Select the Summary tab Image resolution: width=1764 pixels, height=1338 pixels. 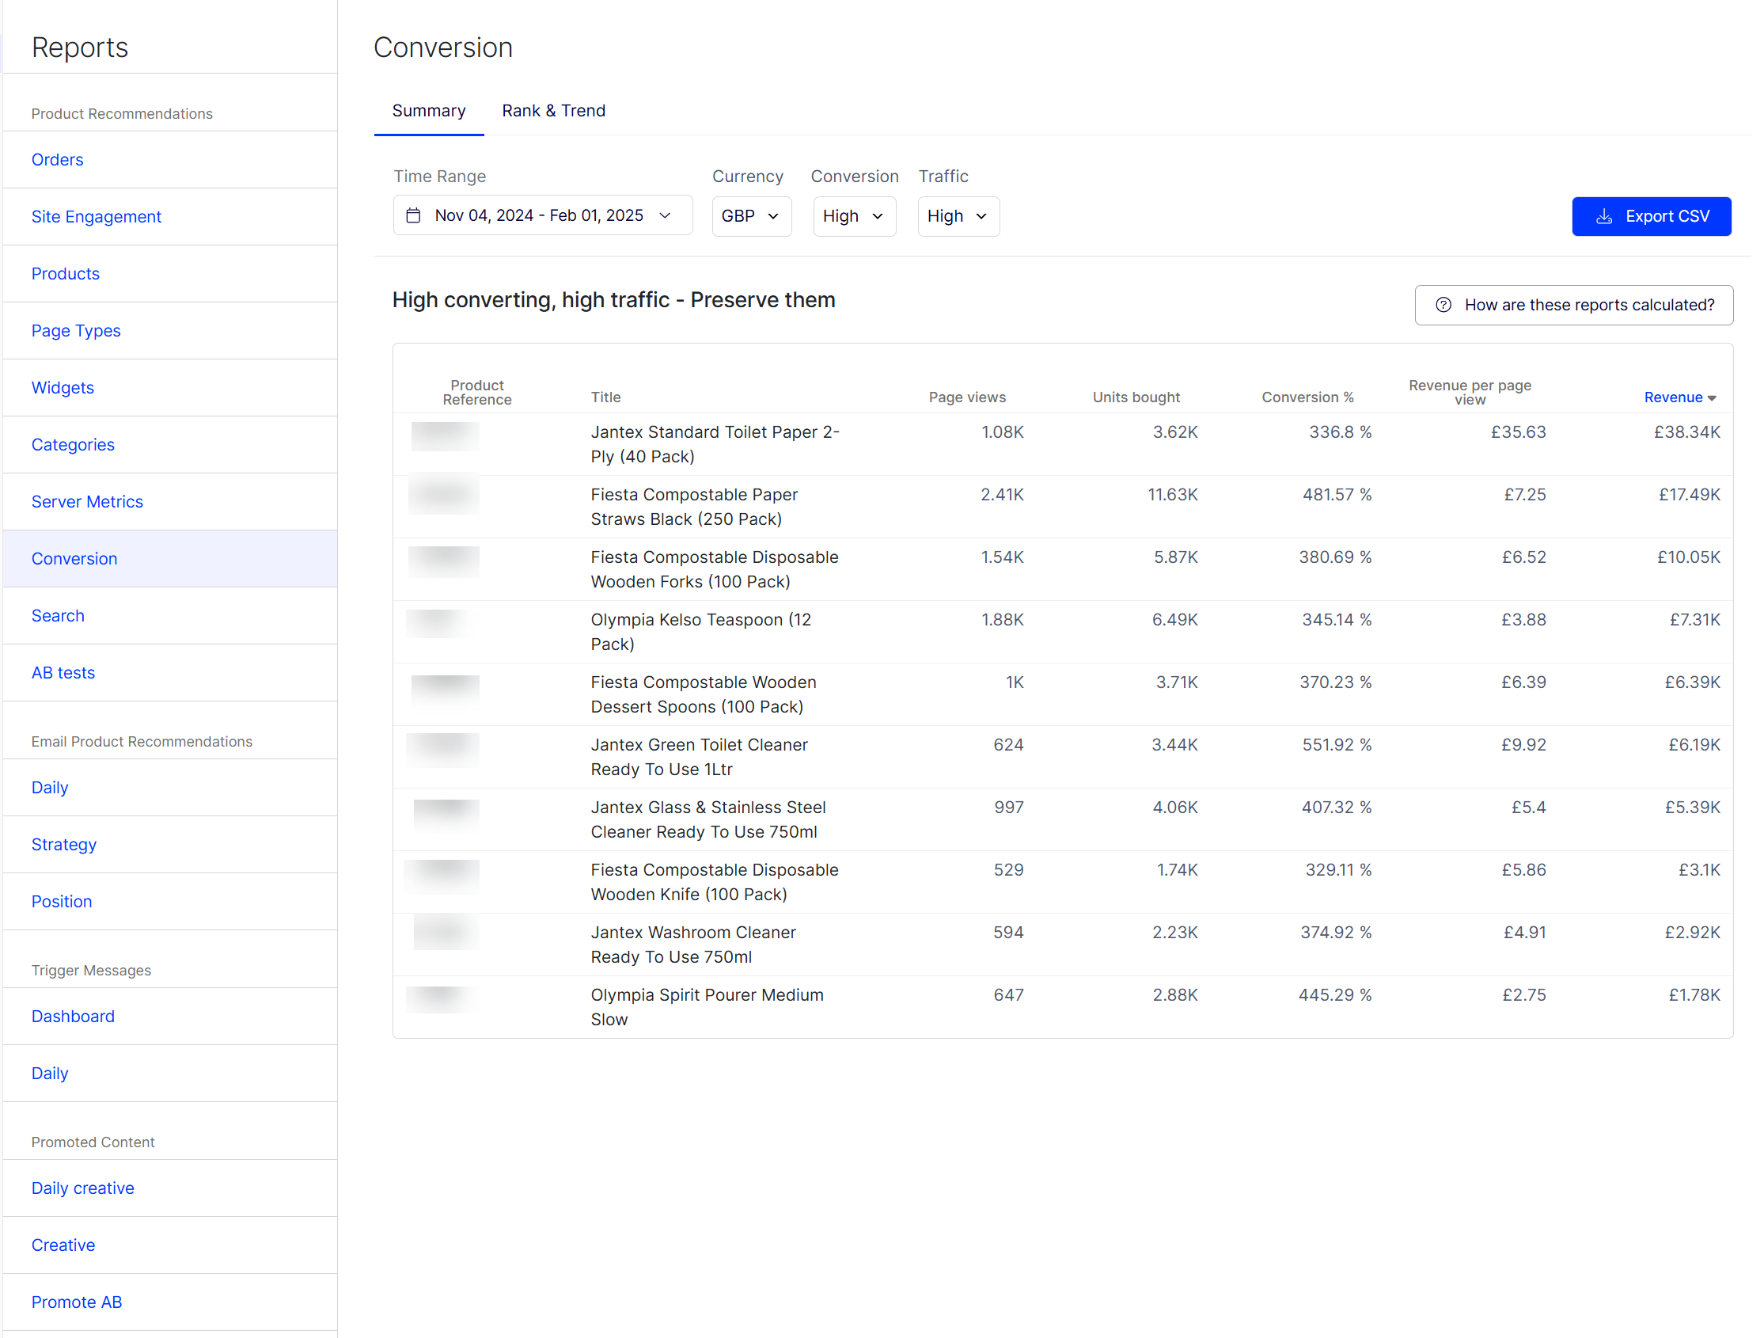(x=428, y=111)
